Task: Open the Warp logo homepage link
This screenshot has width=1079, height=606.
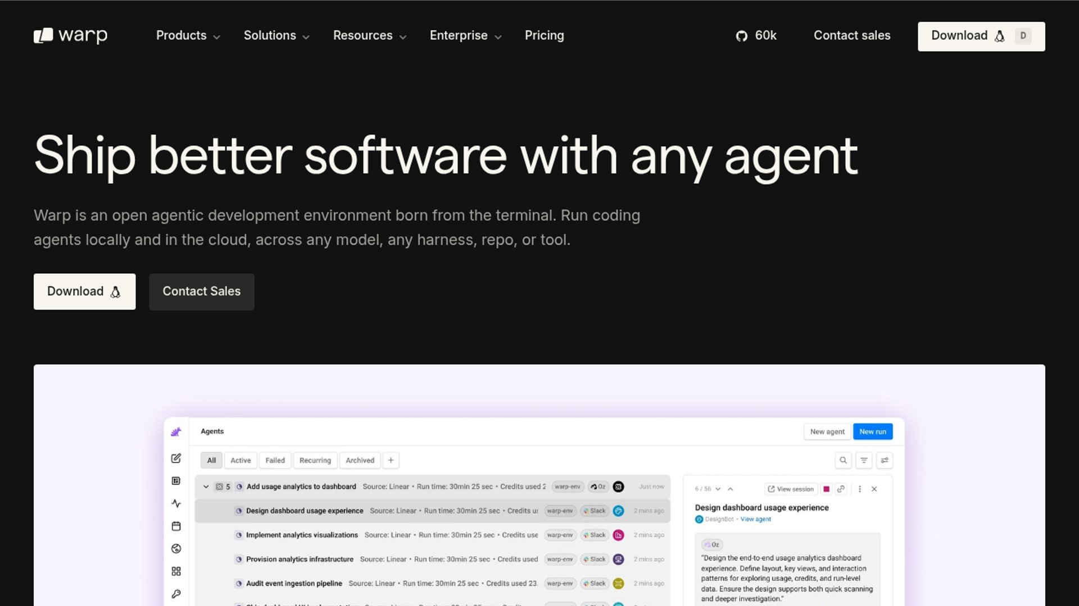Action: pyautogui.click(x=70, y=35)
